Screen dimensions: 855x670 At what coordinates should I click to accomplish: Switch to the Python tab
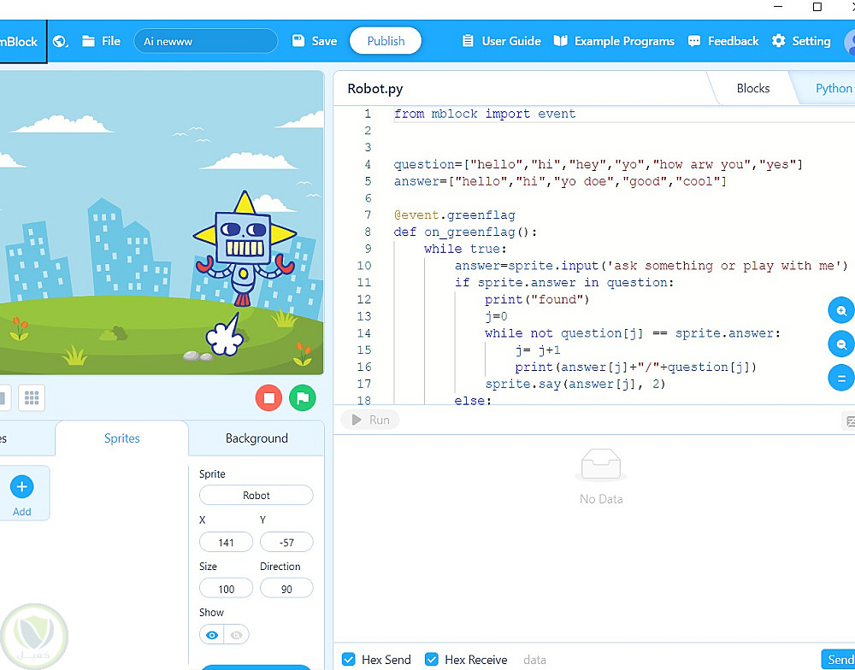[x=833, y=88]
